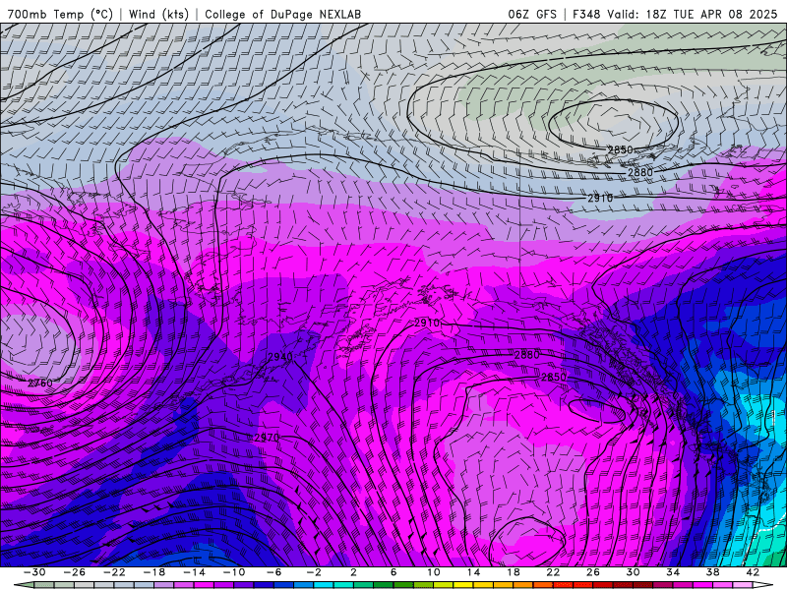The width and height of the screenshot is (787, 590).
Task: Click the 30 temperature scale value
Action: click(x=633, y=572)
